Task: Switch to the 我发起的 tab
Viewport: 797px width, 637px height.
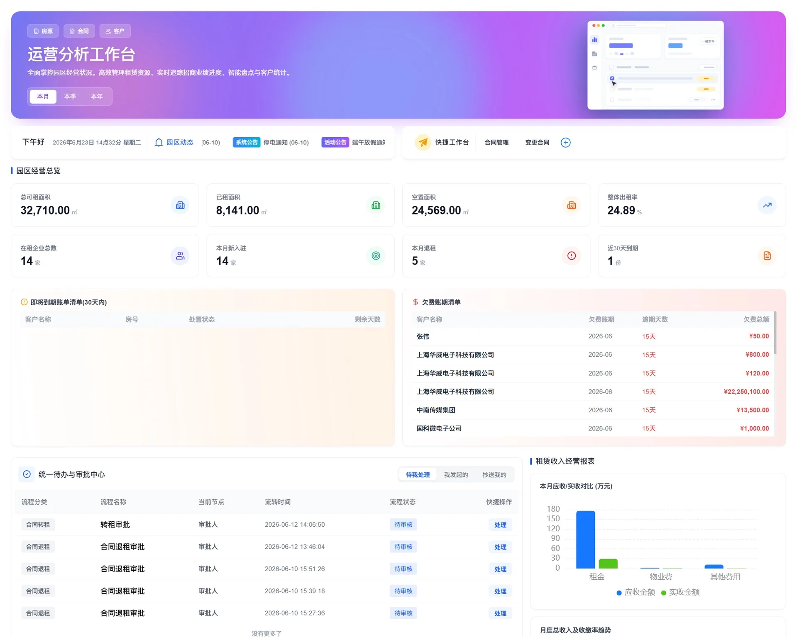Action: tap(456, 475)
